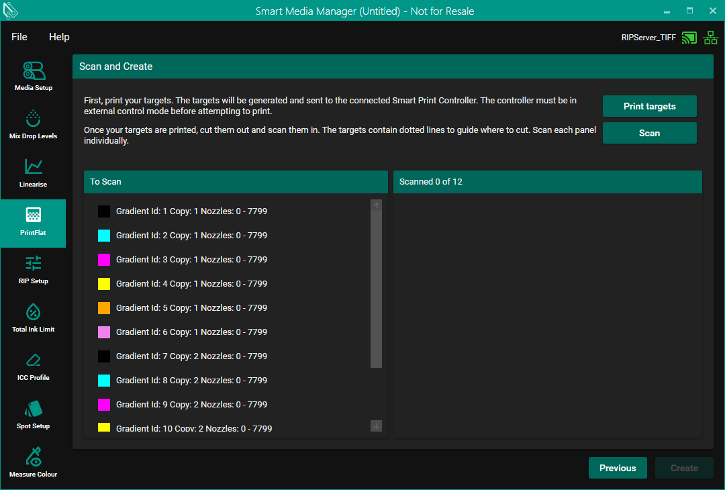Go to the Linearise step icon
The image size is (725, 490).
34,167
